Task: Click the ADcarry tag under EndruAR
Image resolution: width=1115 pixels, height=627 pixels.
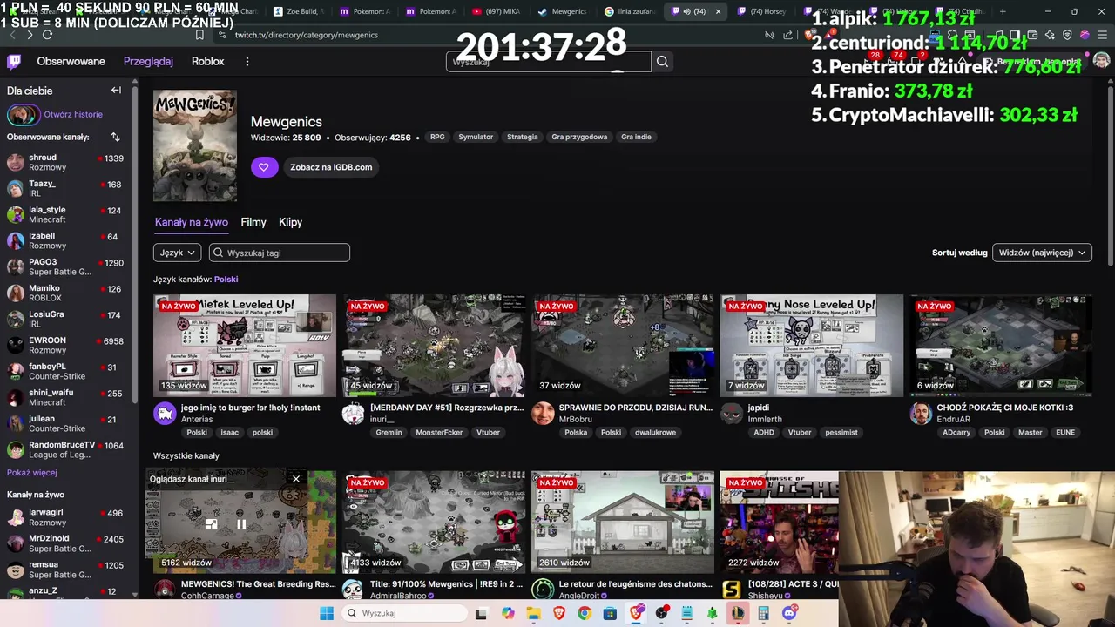Action: click(956, 433)
